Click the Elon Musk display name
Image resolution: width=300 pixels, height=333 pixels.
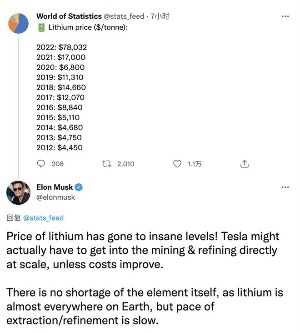pos(54,187)
